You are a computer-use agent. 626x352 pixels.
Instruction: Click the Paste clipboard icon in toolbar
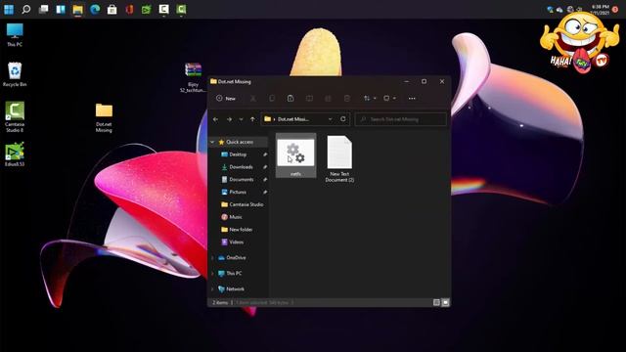point(291,98)
